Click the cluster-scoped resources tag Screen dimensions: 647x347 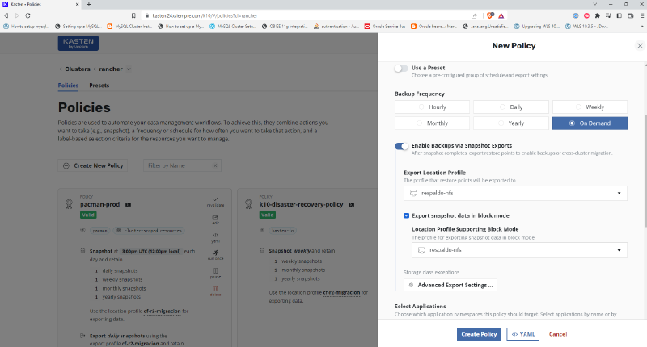pos(150,231)
